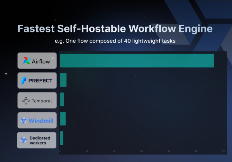This screenshot has width=232, height=162.
Task: Click the Temporal bar in chart
Action: click(62, 99)
